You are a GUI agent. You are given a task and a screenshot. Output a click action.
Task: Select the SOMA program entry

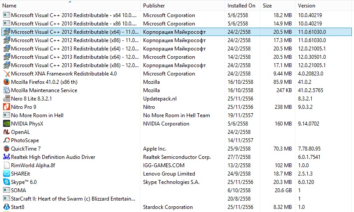[x=177, y=190]
